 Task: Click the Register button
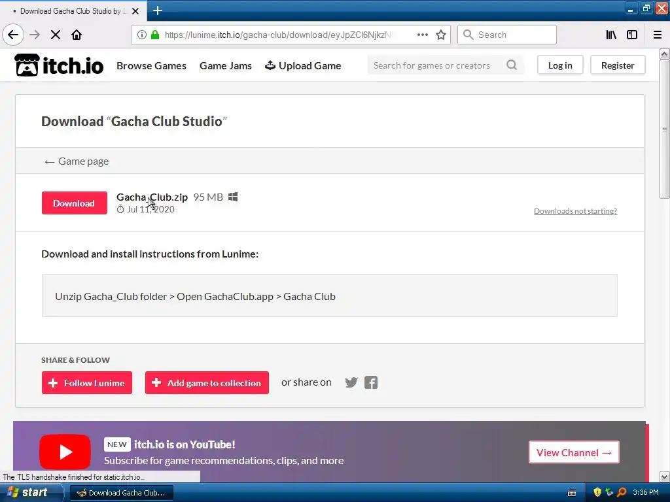click(x=618, y=65)
